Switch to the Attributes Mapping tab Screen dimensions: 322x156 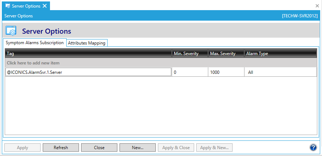(x=87, y=43)
